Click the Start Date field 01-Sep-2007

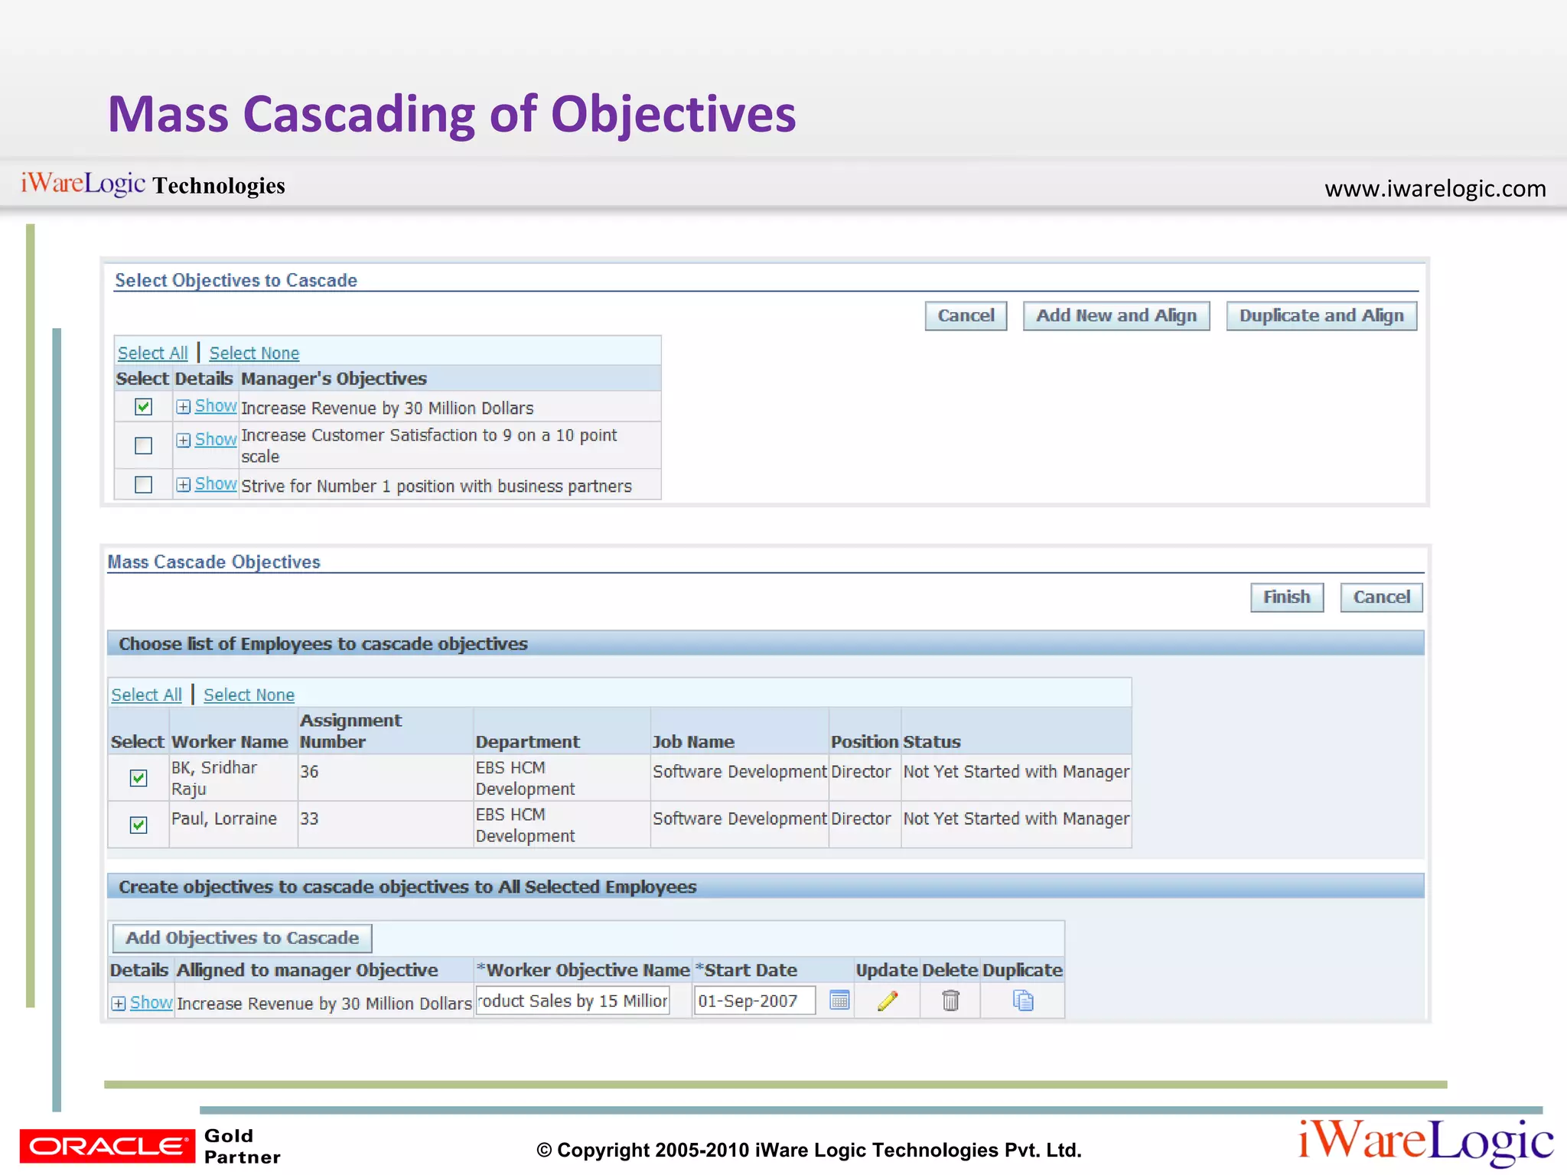754,1001
